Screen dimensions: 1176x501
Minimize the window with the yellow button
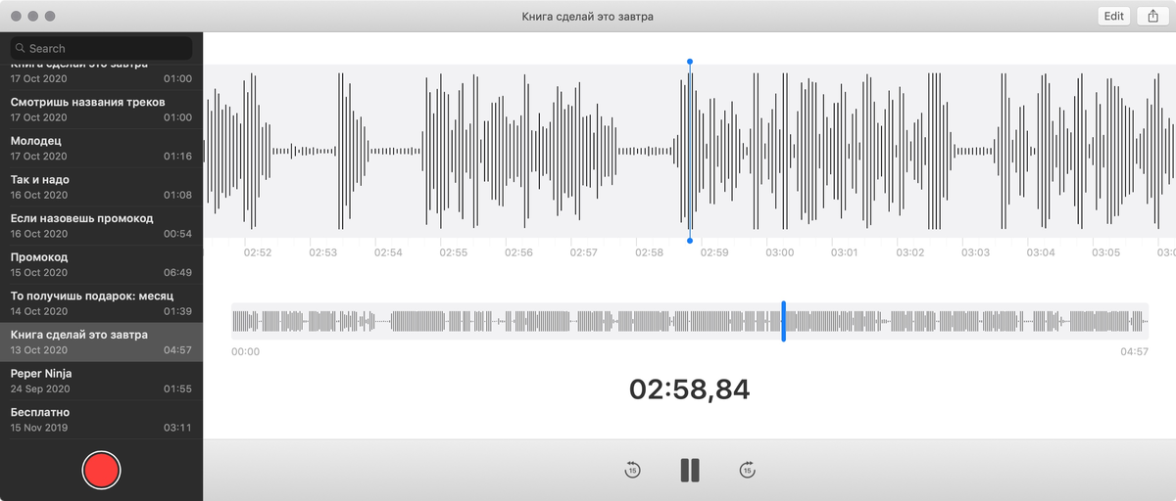coord(33,17)
